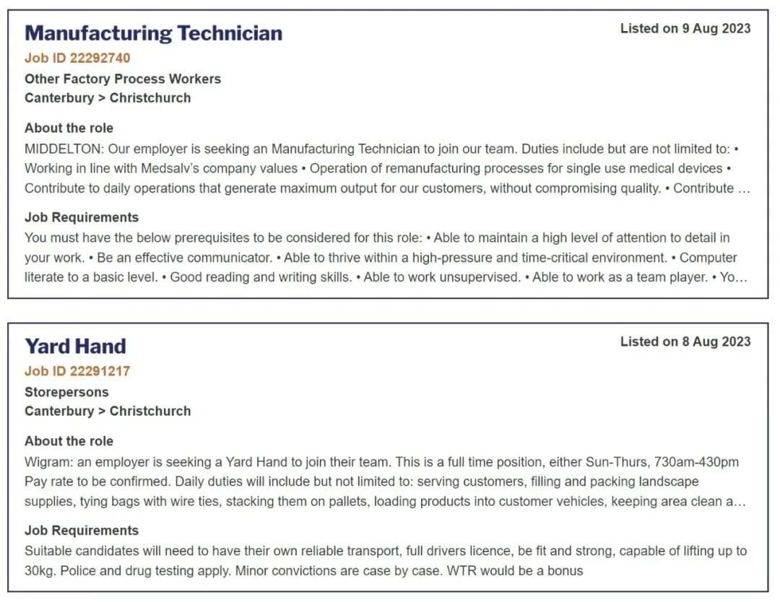Click About the role heading in Manufacturing Technician card

point(69,128)
